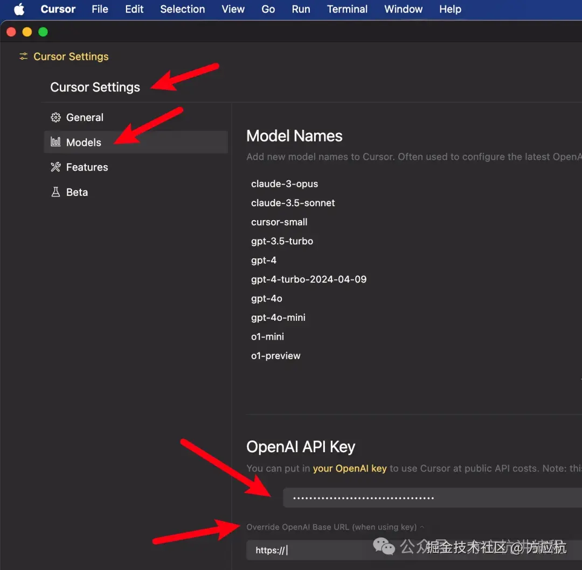Viewport: 582px width, 570px height.
Task: Click the Model Names heading
Action: 294,136
